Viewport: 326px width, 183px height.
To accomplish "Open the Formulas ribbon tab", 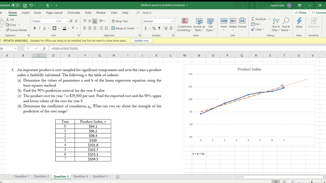I will point(74,12).
